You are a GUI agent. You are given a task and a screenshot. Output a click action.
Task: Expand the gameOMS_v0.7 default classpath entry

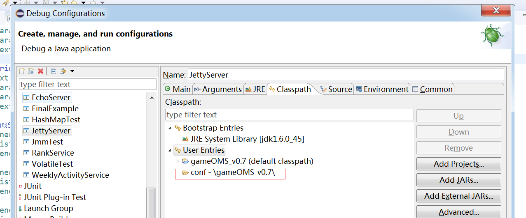tap(178, 161)
